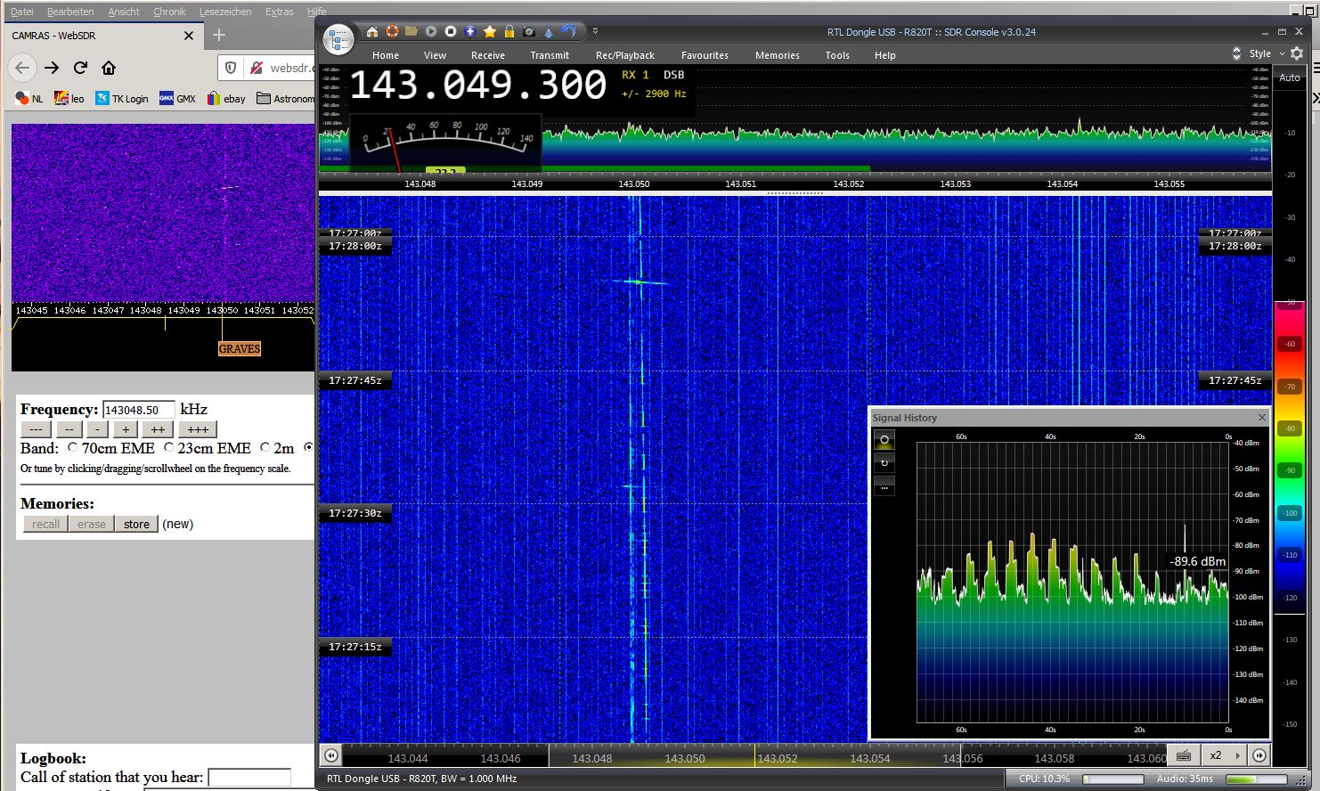Open the SDR Console application menu orb
The width and height of the screenshot is (1320, 791).
click(x=338, y=39)
